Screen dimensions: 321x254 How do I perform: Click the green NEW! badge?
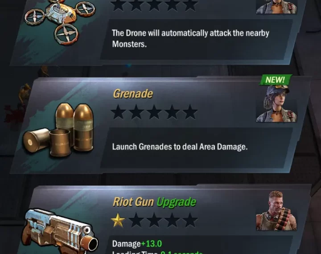click(x=276, y=80)
